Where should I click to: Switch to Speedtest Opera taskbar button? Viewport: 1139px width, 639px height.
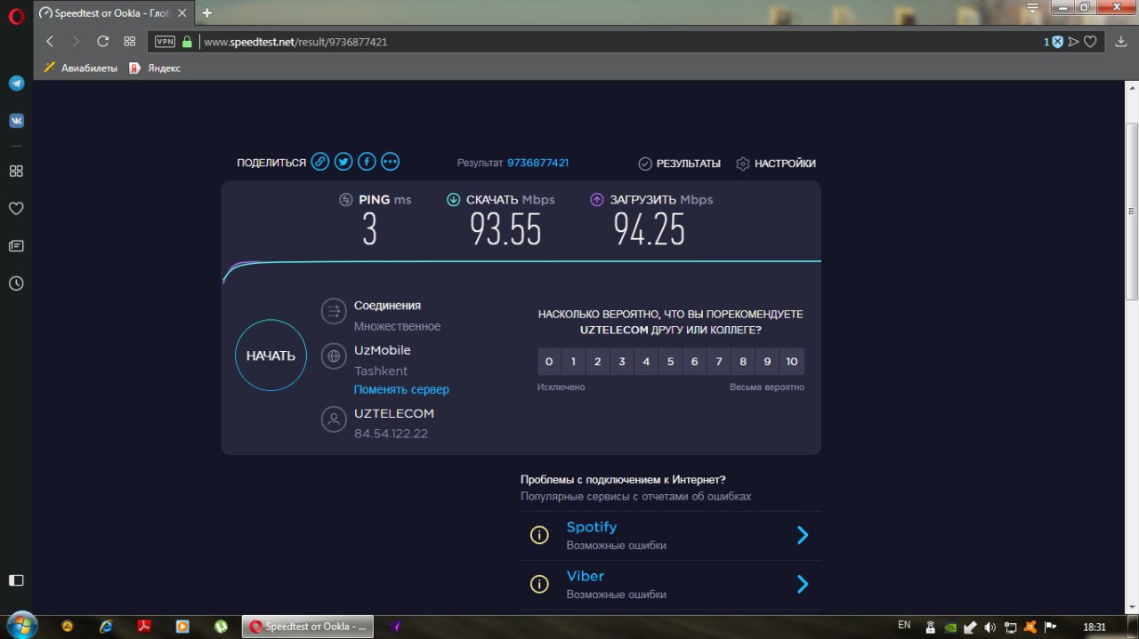[309, 627]
